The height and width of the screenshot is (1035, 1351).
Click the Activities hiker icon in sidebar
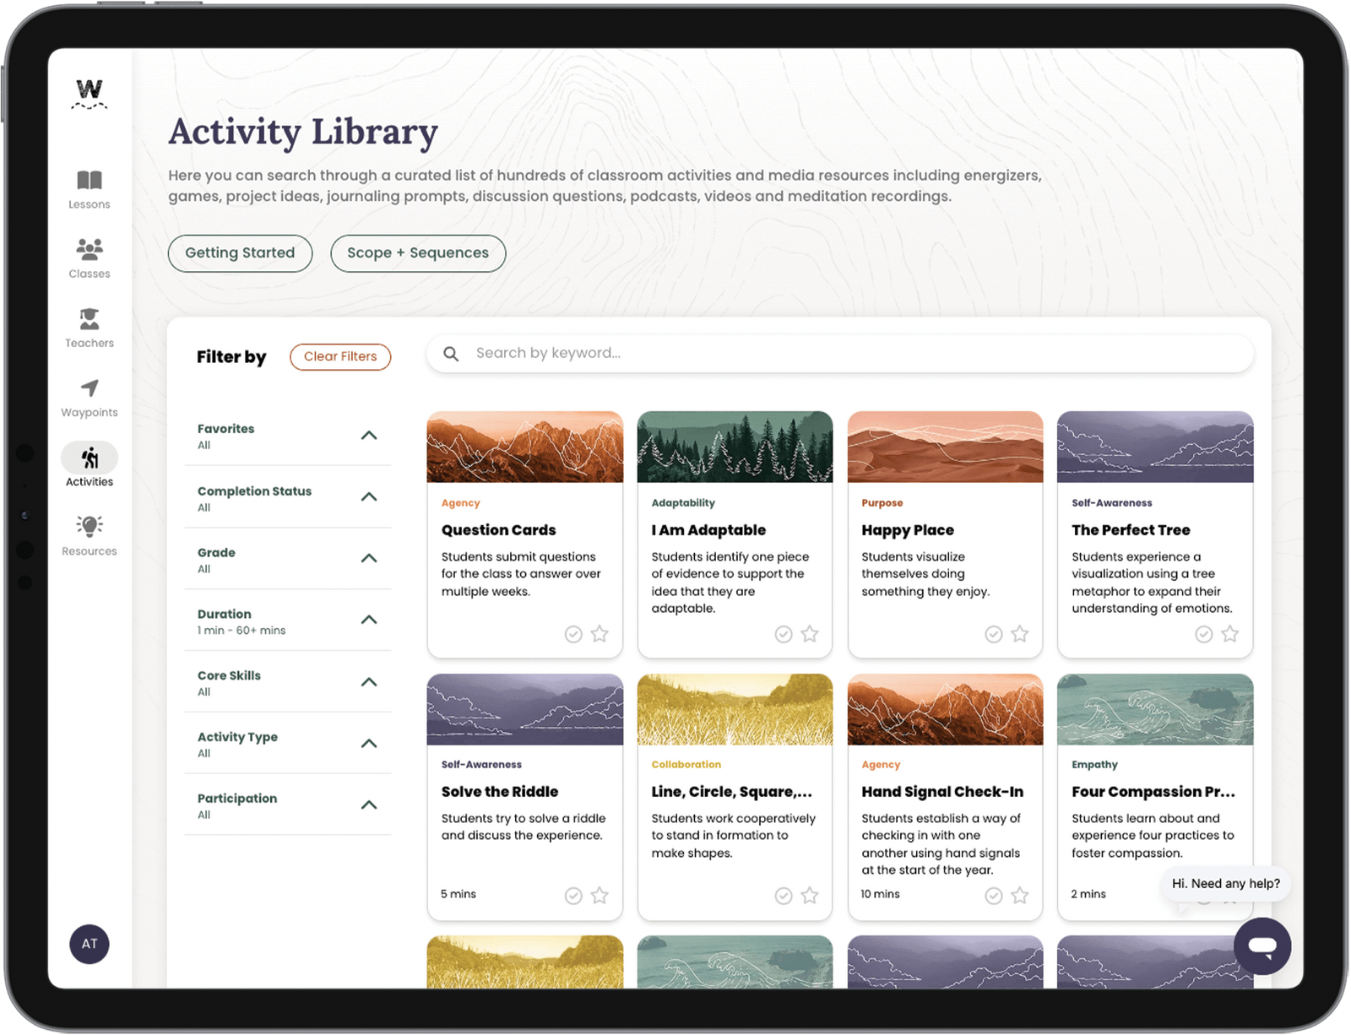click(89, 458)
